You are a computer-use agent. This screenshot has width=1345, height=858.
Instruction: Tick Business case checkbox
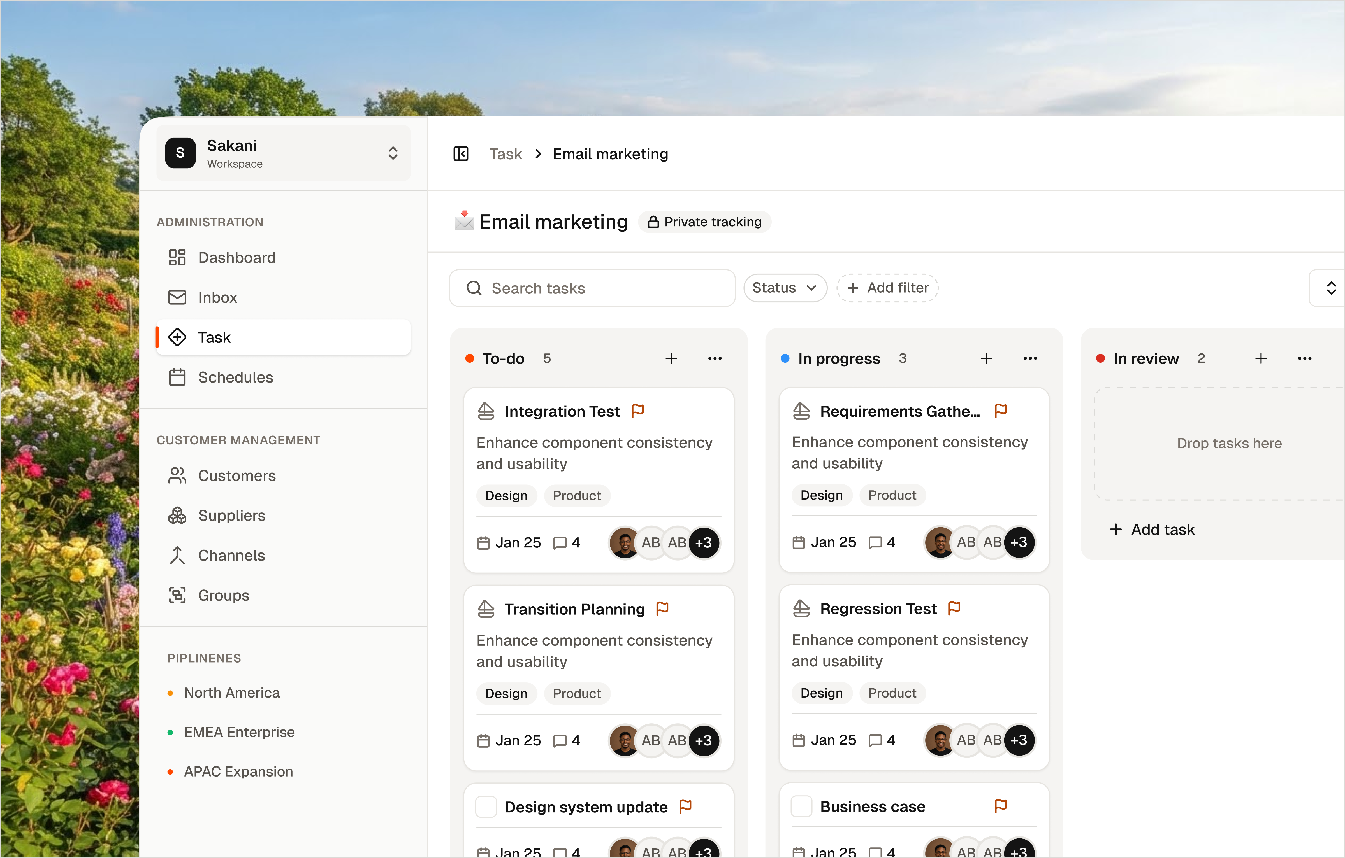pos(801,806)
